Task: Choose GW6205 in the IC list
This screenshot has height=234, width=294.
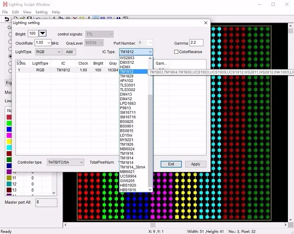Action: coord(133,181)
